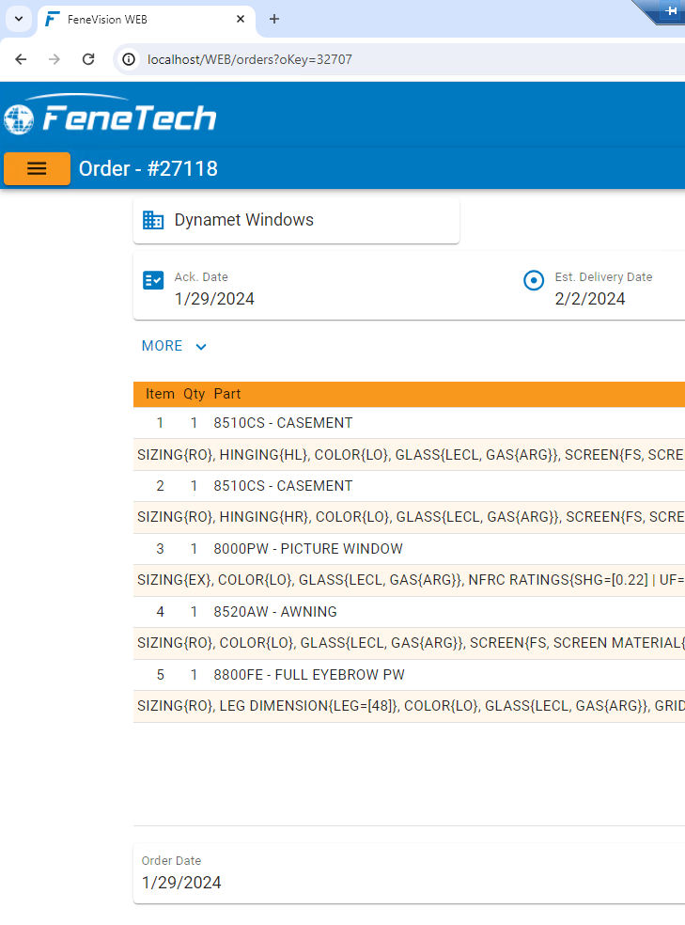Click the Part column header
The width and height of the screenshot is (685, 925).
(x=227, y=394)
